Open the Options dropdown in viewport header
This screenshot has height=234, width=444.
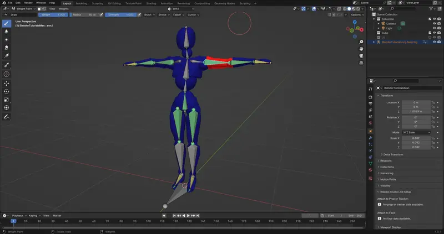coord(357,15)
